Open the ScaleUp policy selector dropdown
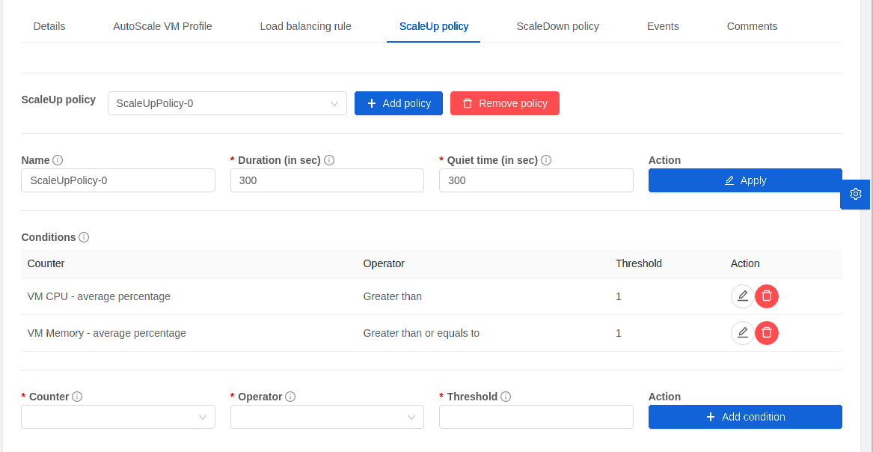The image size is (873, 452). pos(227,103)
